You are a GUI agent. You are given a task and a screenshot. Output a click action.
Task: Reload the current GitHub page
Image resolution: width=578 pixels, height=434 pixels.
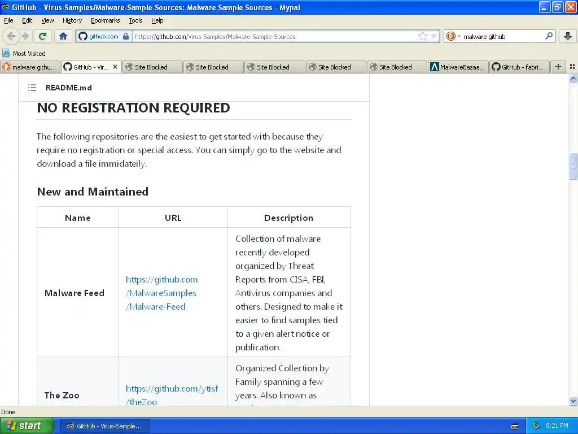pos(43,36)
